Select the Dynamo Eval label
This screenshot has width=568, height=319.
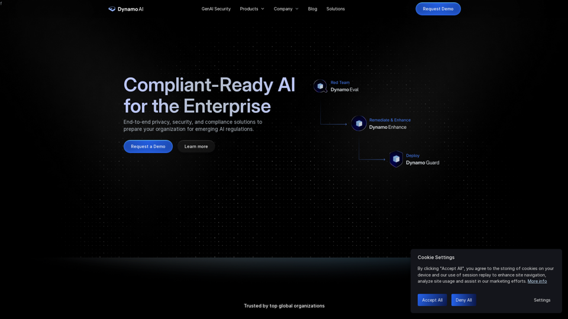coord(344,90)
